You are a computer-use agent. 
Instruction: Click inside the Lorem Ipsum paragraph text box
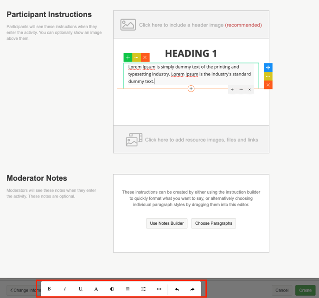pos(191,74)
